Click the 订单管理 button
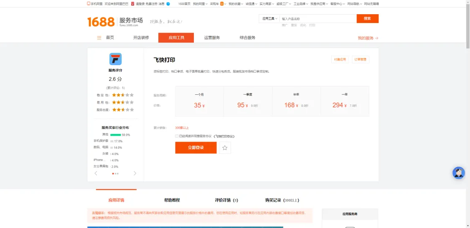The image size is (470, 228). (361, 60)
